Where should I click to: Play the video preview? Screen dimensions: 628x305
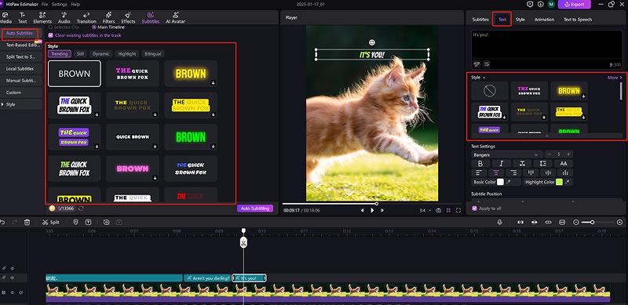pos(372,210)
